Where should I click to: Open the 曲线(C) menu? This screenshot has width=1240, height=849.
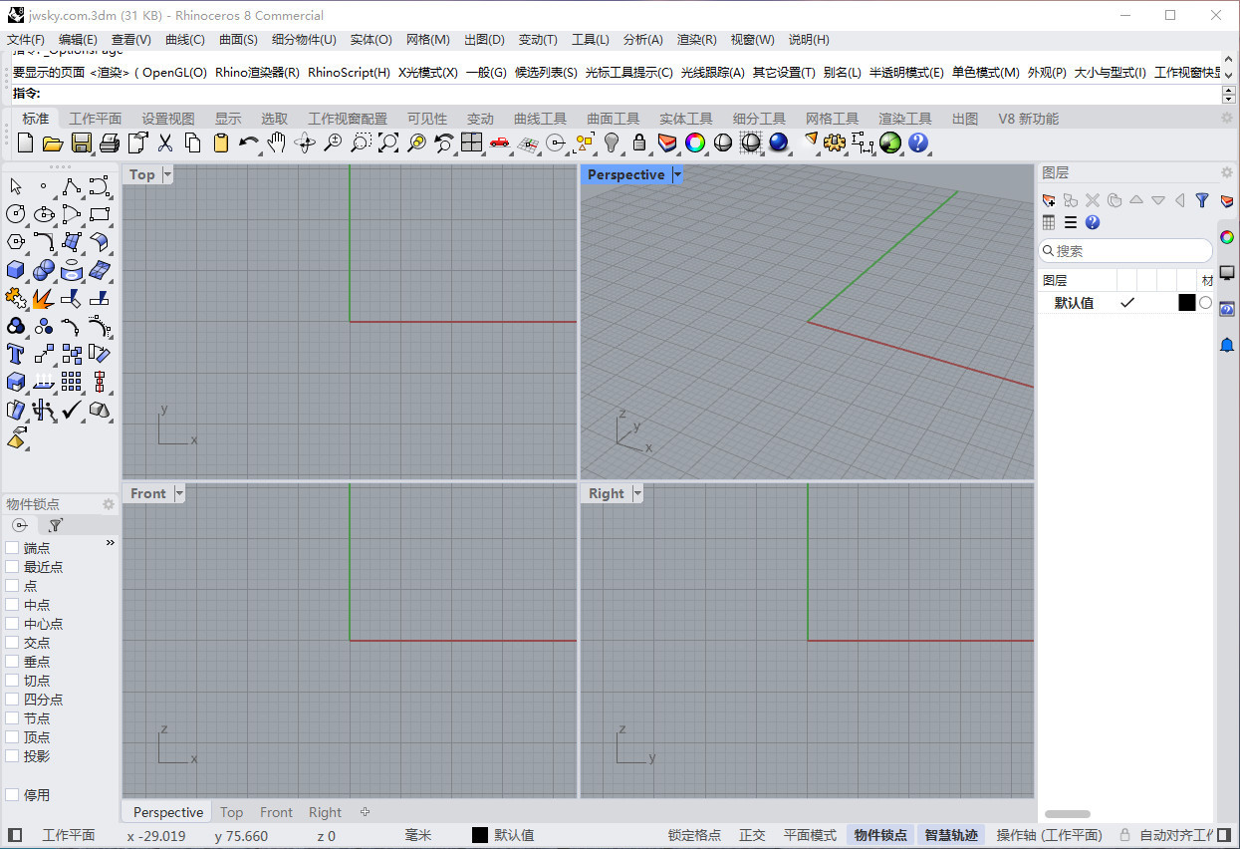tap(184, 40)
